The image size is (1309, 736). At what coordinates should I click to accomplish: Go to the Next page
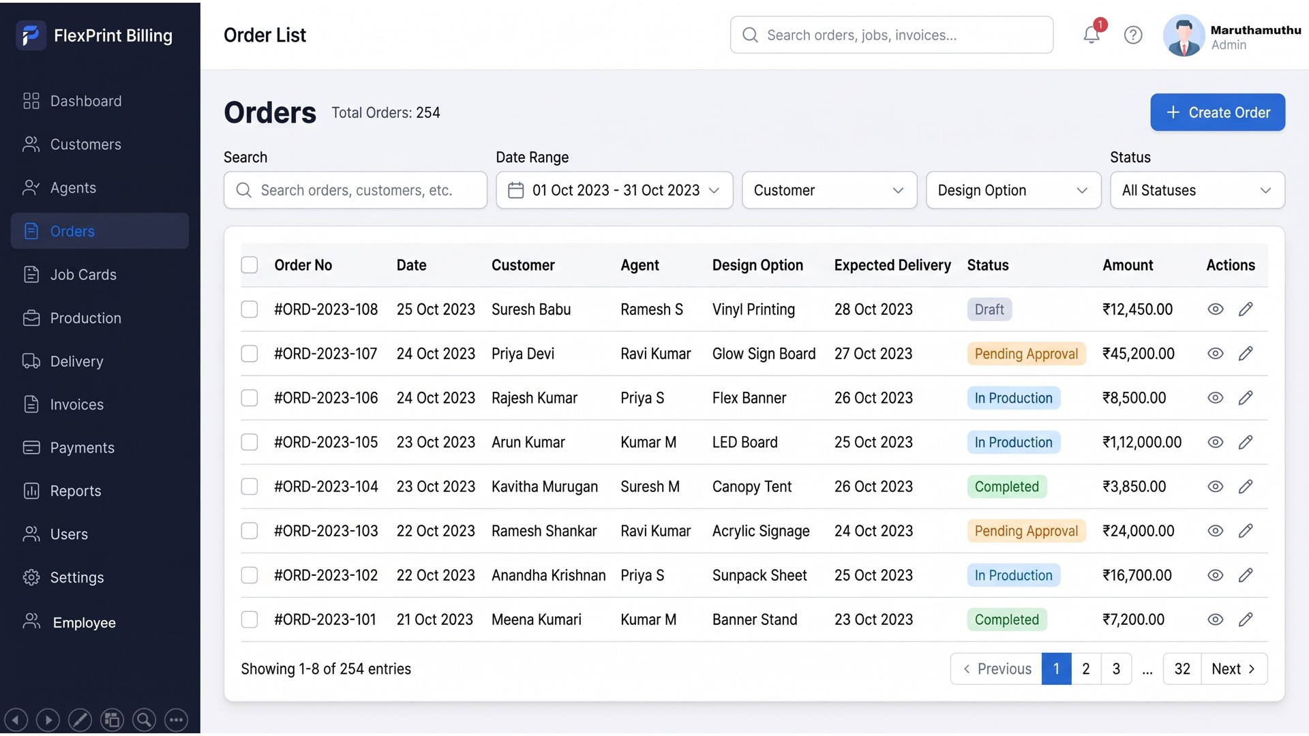1234,669
